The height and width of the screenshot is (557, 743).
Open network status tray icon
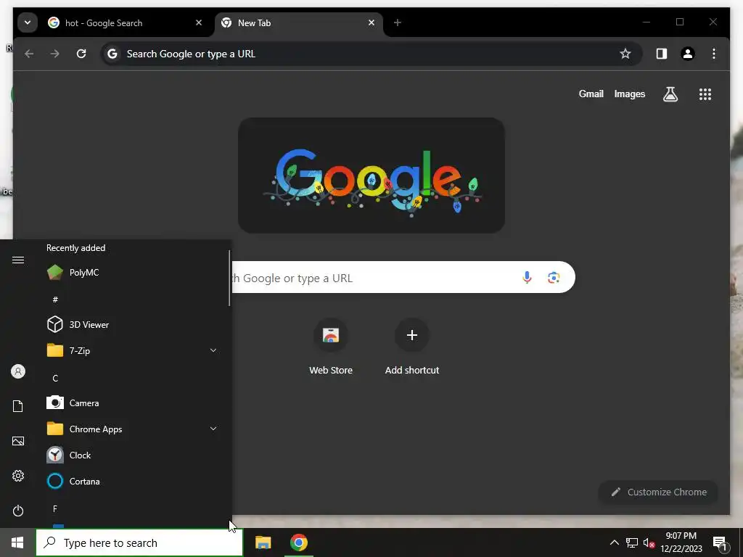[632, 542]
